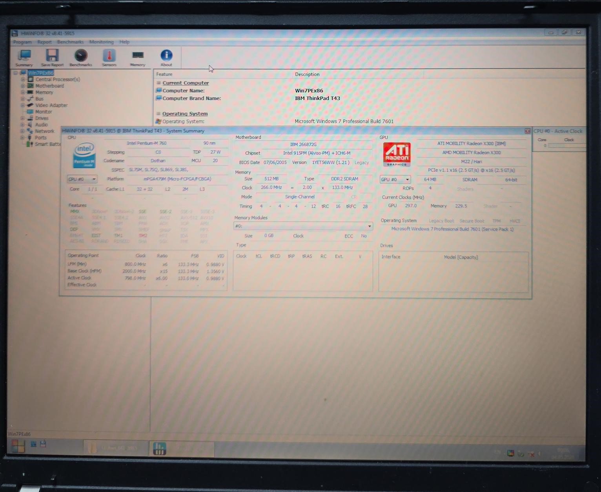Launch Benchmarks from the toolbar

(x=81, y=55)
